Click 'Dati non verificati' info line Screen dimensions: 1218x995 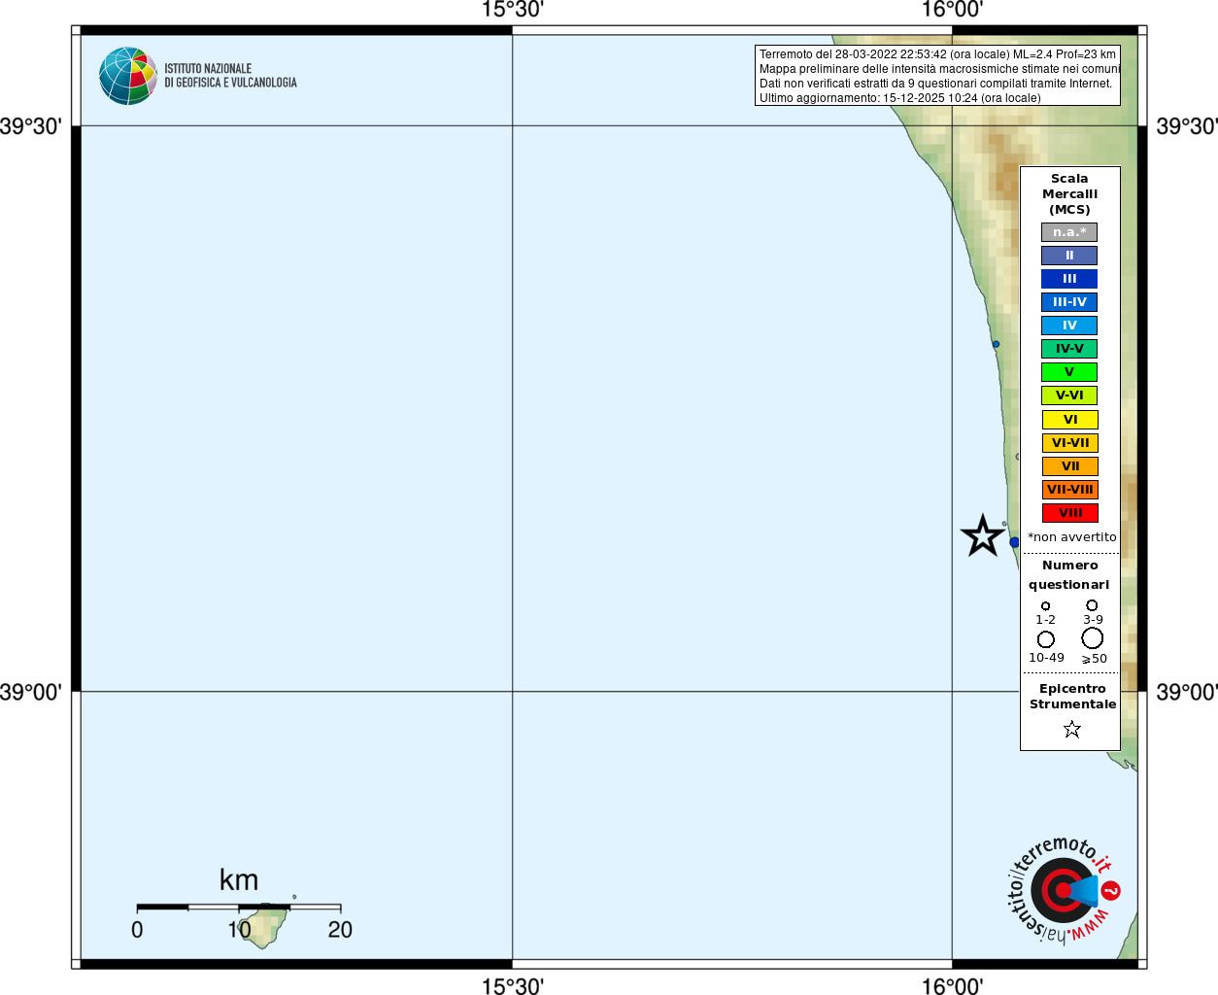935,84
